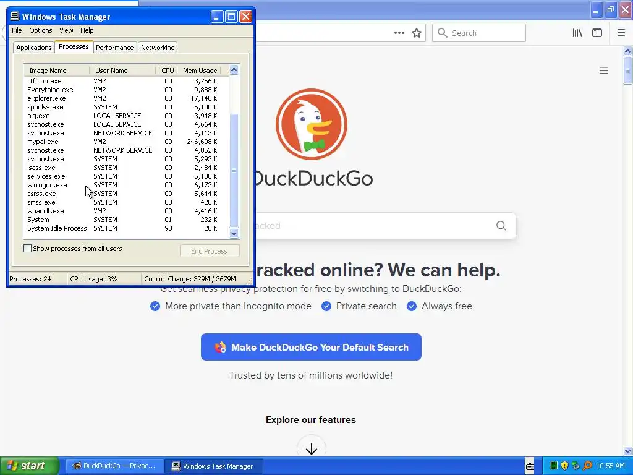Click the on-screen keyboard icon in taskbar
This screenshot has height=475, width=633.
pyautogui.click(x=530, y=466)
